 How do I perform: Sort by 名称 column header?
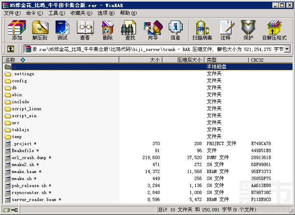tap(61, 60)
